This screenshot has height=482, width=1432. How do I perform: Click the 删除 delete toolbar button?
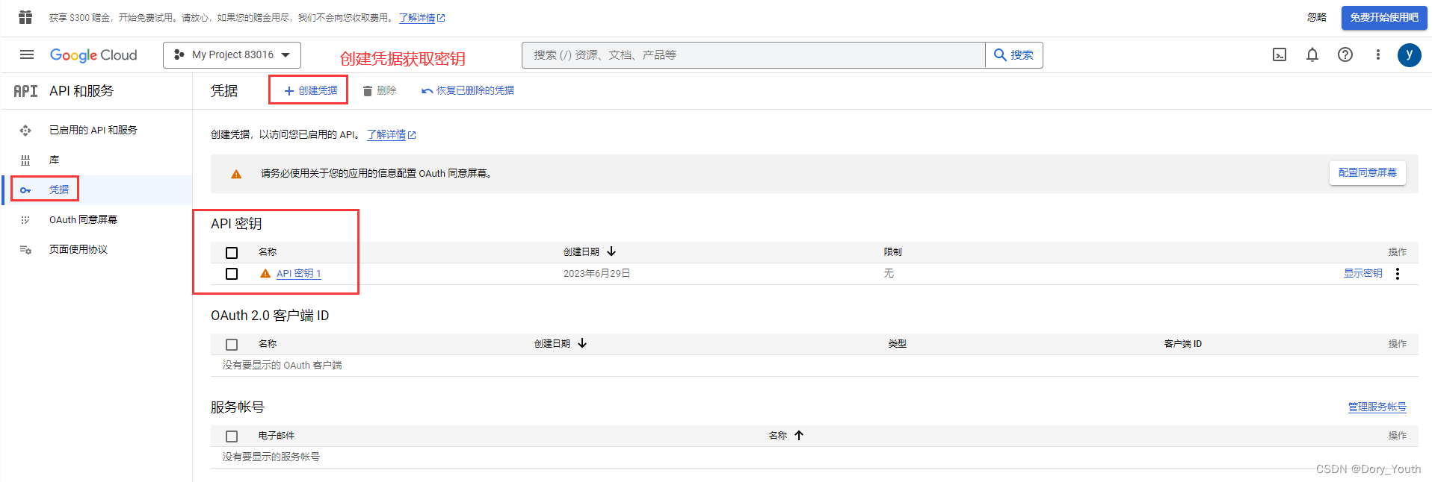click(x=380, y=90)
